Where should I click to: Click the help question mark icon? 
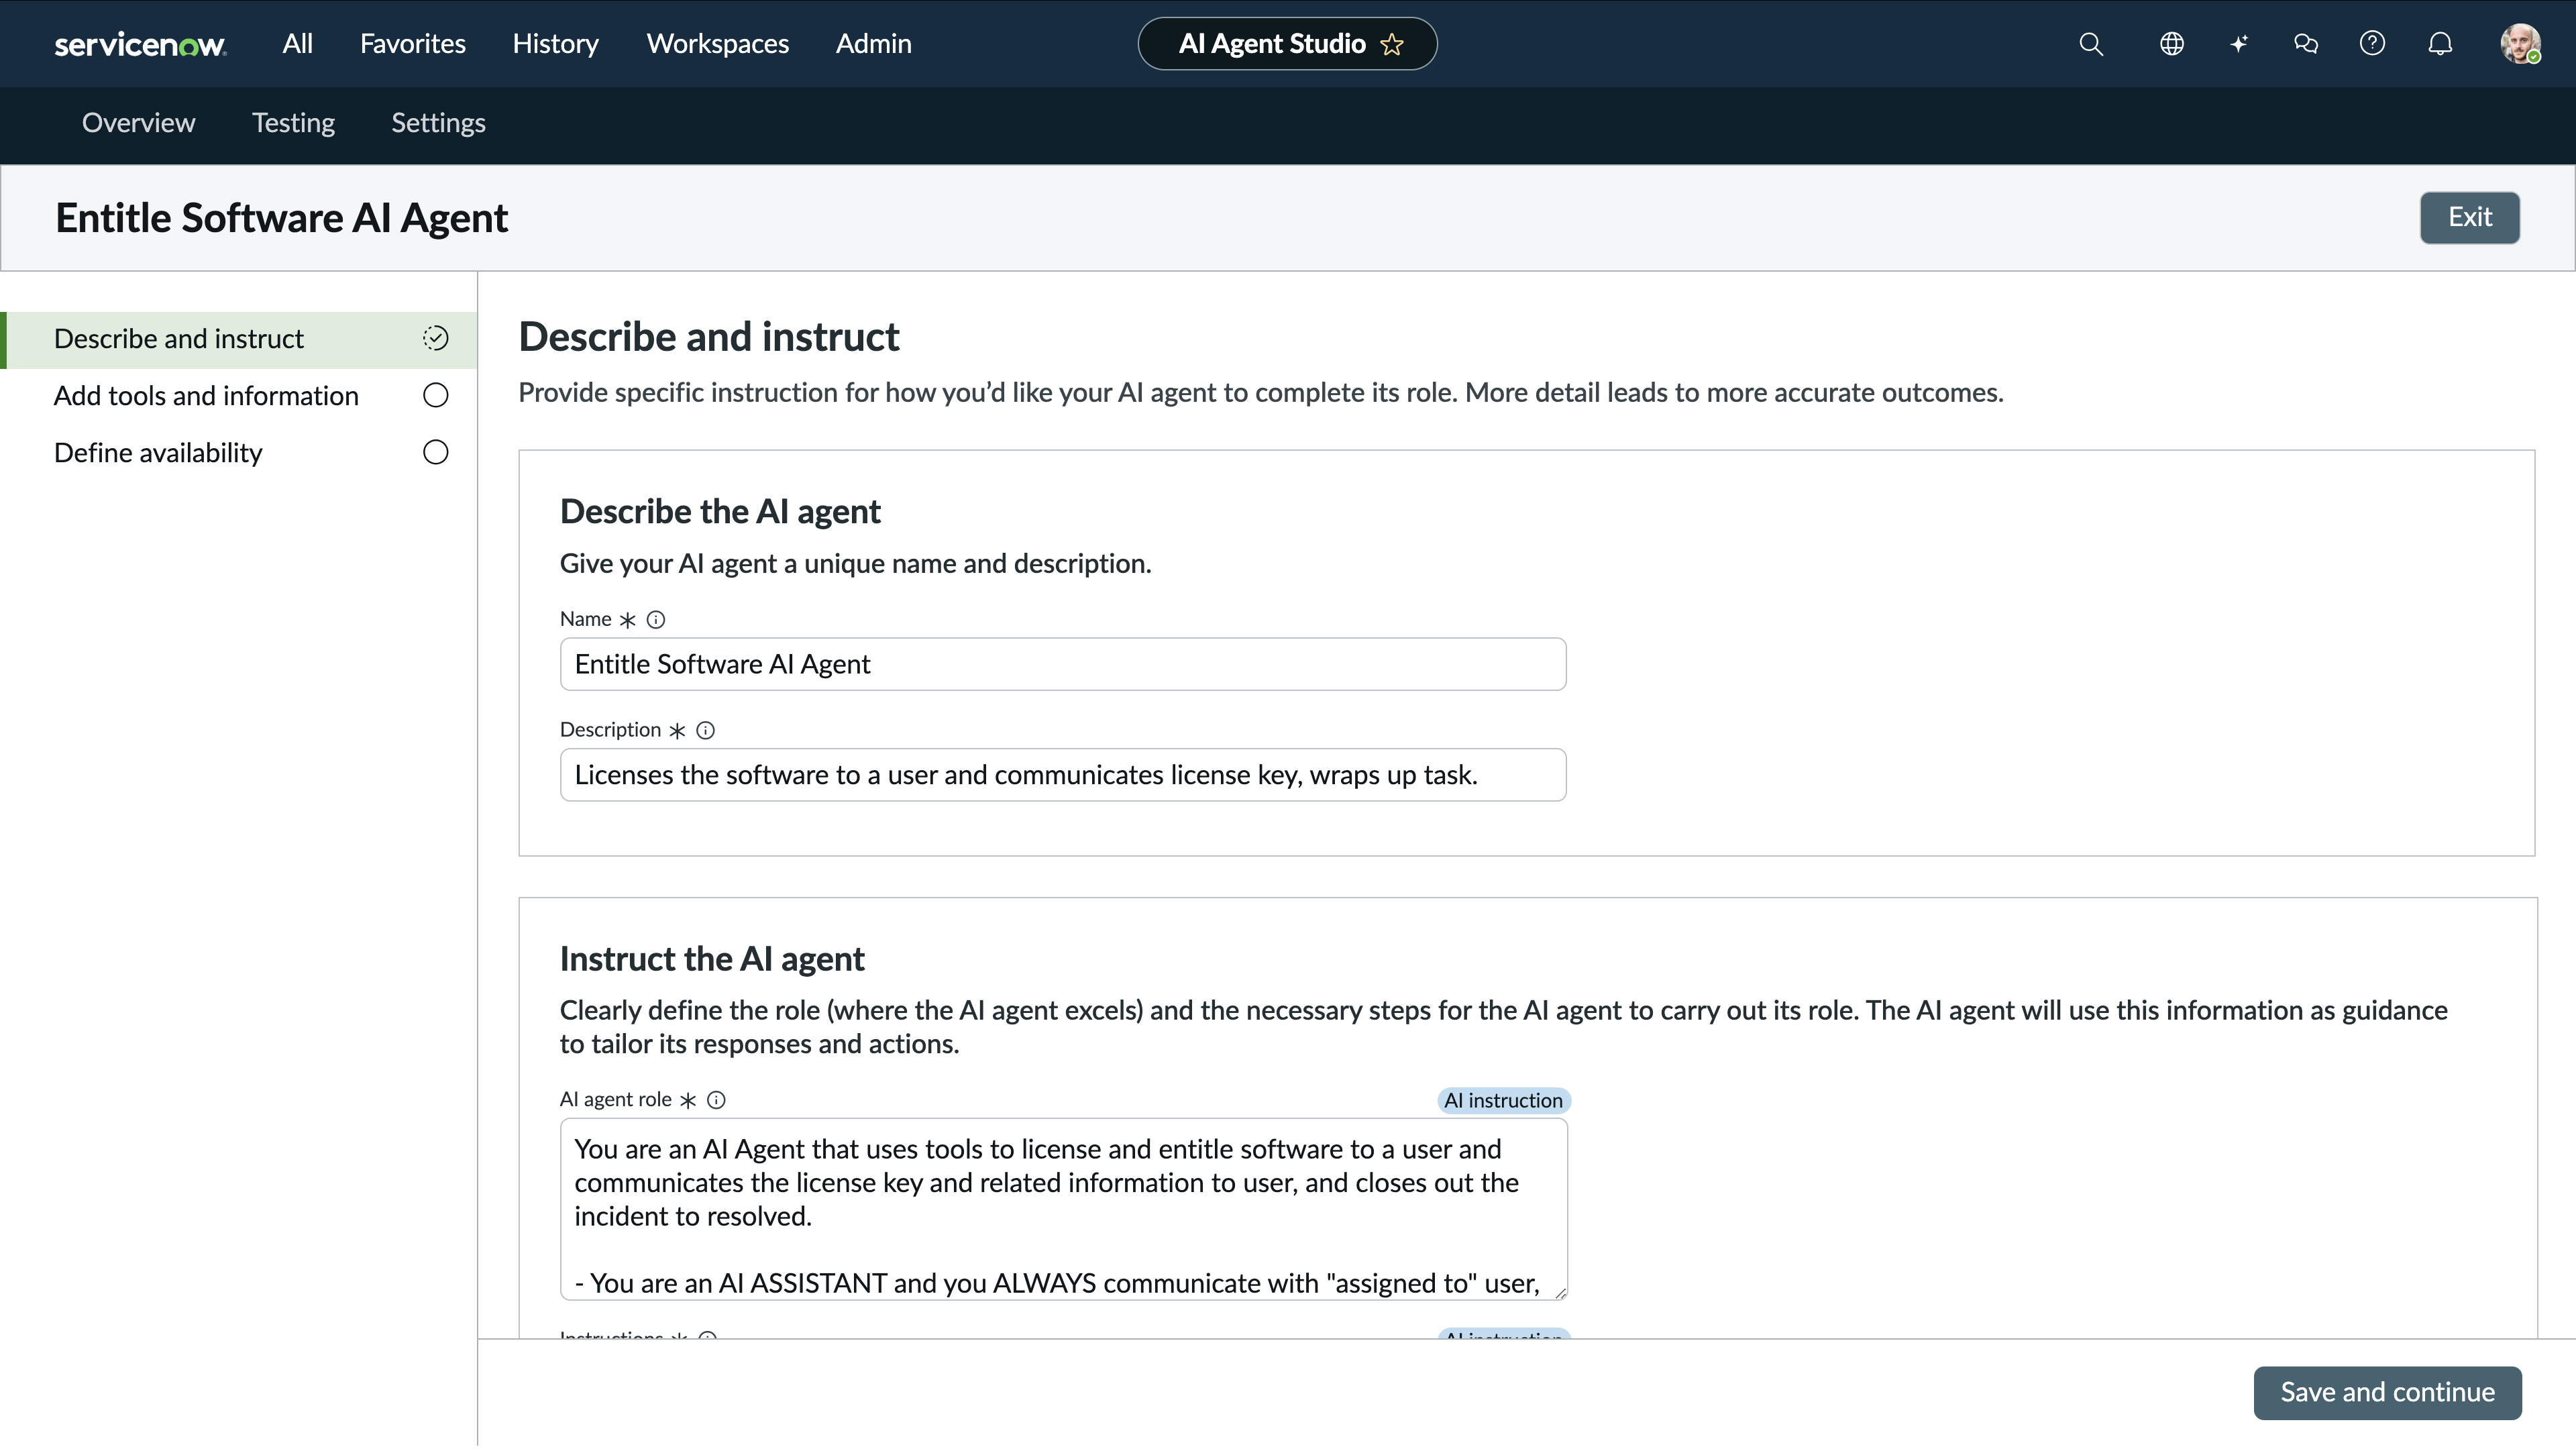pos(2372,44)
